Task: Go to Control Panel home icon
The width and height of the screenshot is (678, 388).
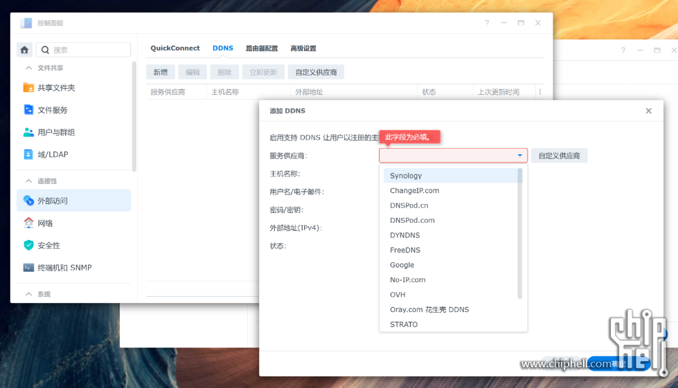Action: (x=24, y=50)
